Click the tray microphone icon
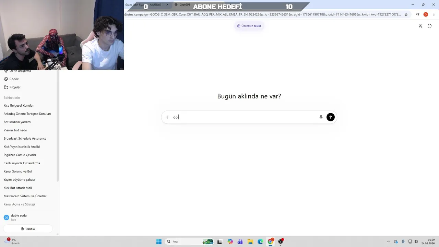Screen dimensions: 439x247 point(403,242)
